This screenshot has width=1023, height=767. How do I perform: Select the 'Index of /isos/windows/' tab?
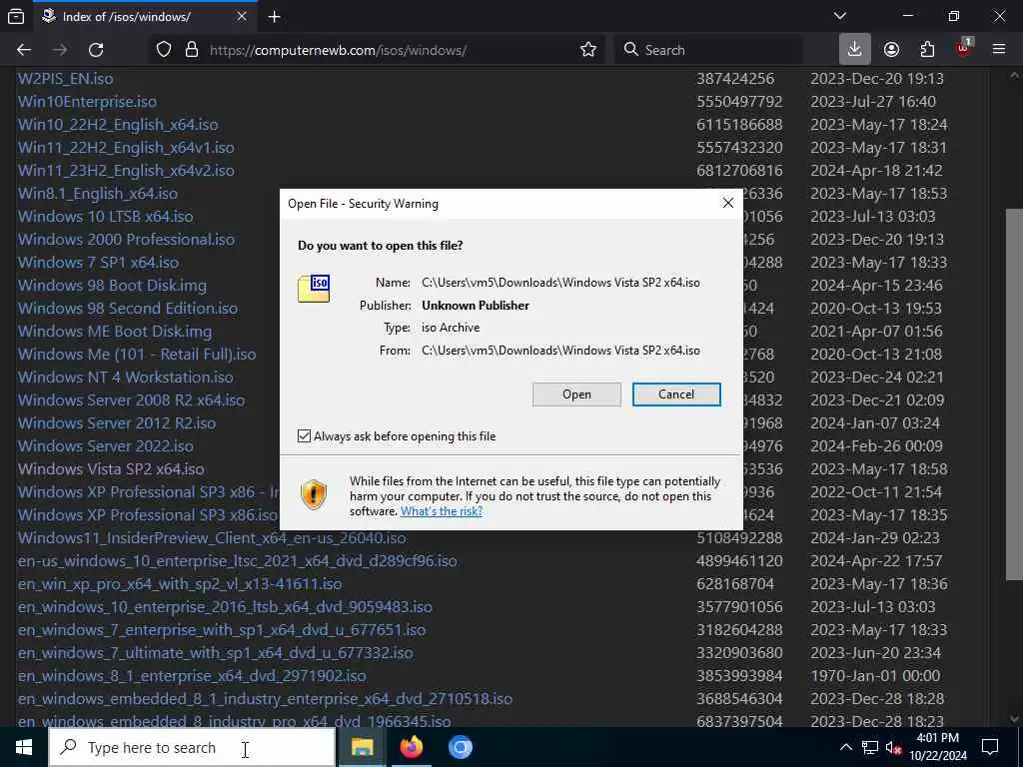point(145,17)
